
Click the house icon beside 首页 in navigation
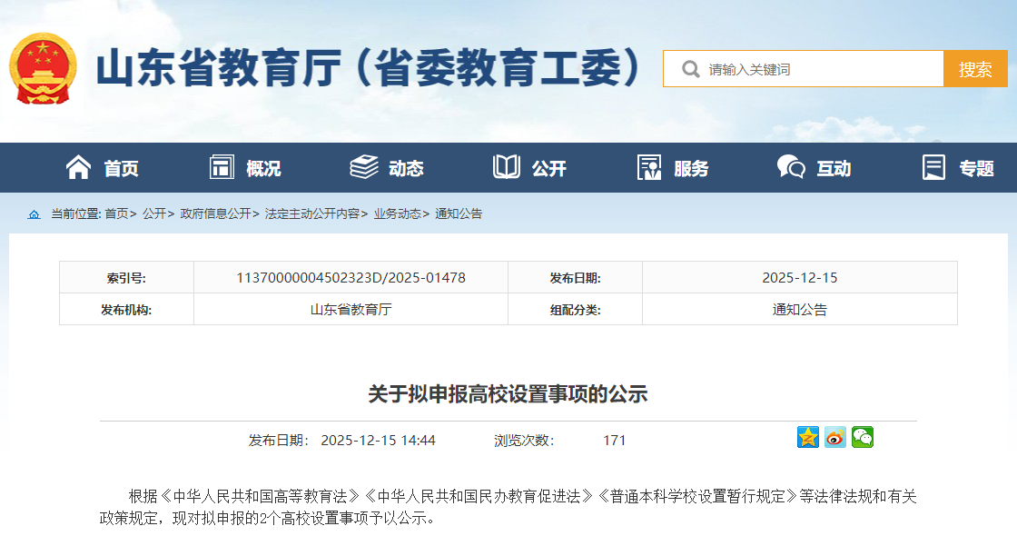point(79,167)
